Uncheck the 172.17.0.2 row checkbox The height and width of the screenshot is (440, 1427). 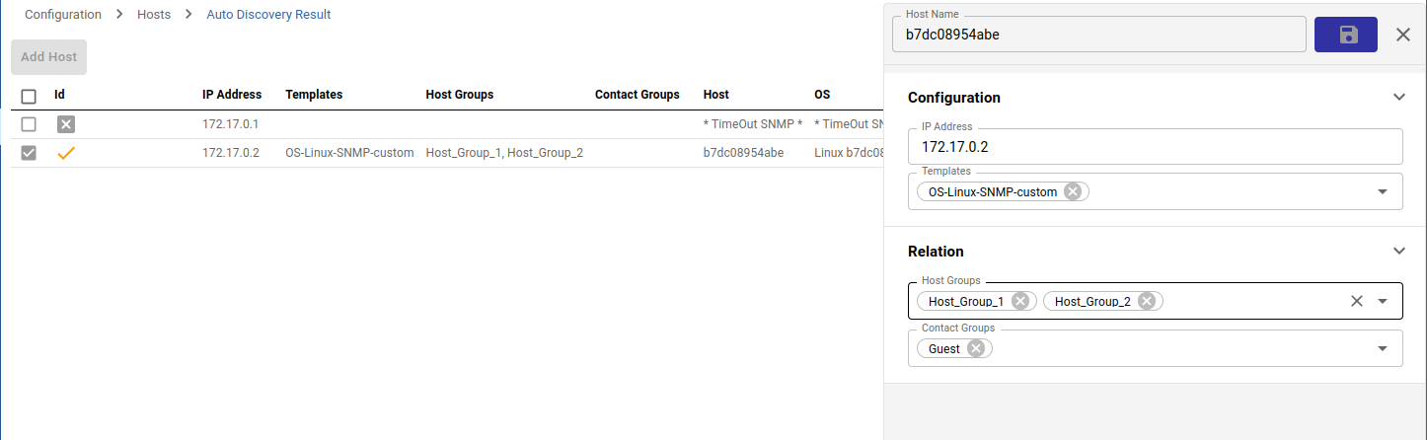(x=29, y=153)
